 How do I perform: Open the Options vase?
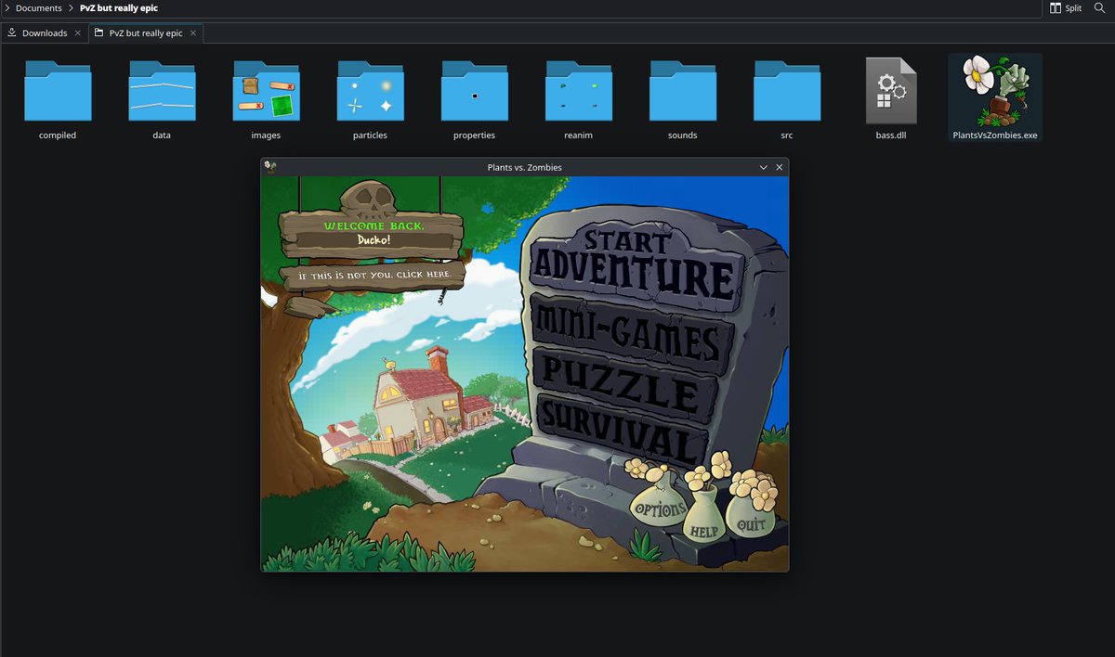tap(660, 506)
